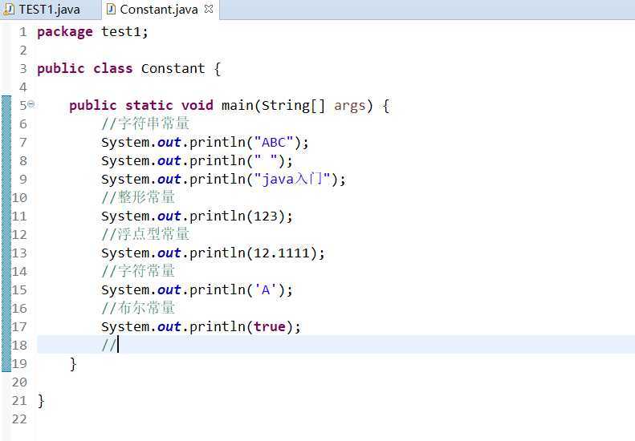The width and height of the screenshot is (635, 441).
Task: Click the blank string literal on line 8
Action: click(266, 160)
